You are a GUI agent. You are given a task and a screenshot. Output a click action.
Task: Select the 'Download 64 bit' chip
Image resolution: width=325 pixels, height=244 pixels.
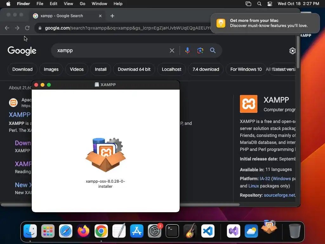(134, 69)
